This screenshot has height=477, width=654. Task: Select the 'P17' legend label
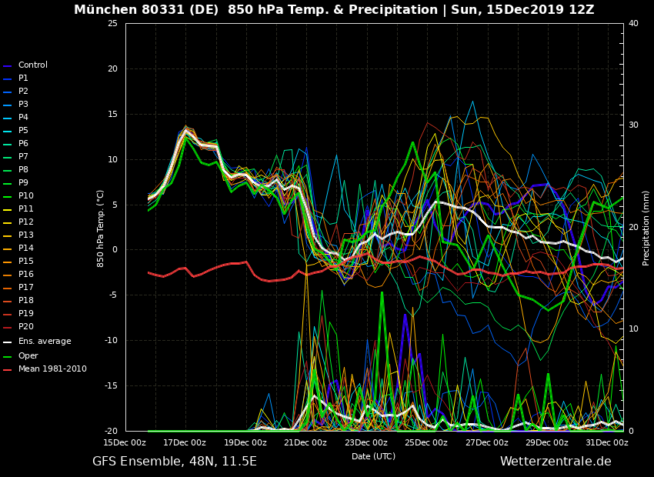[x=26, y=287]
